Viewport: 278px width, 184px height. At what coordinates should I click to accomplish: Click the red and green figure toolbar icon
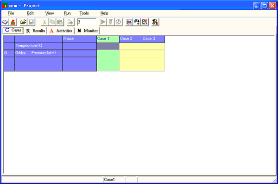click(13, 22)
